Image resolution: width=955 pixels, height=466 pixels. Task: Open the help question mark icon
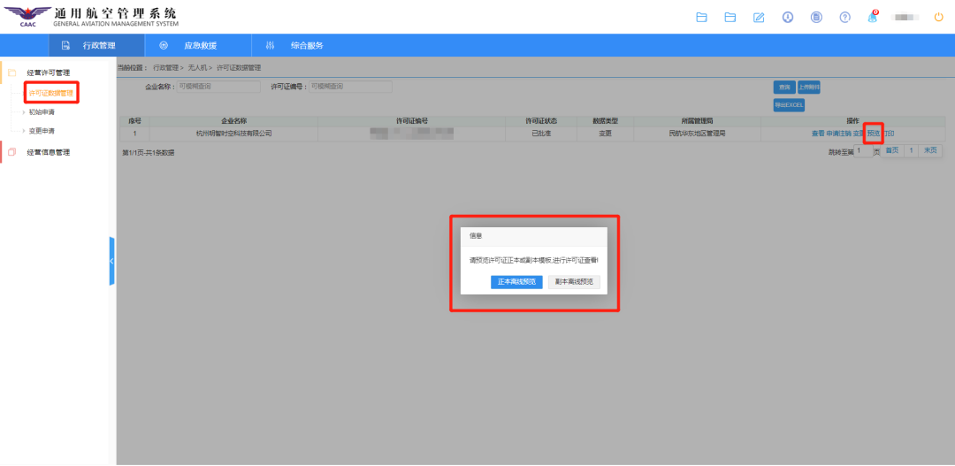click(844, 17)
